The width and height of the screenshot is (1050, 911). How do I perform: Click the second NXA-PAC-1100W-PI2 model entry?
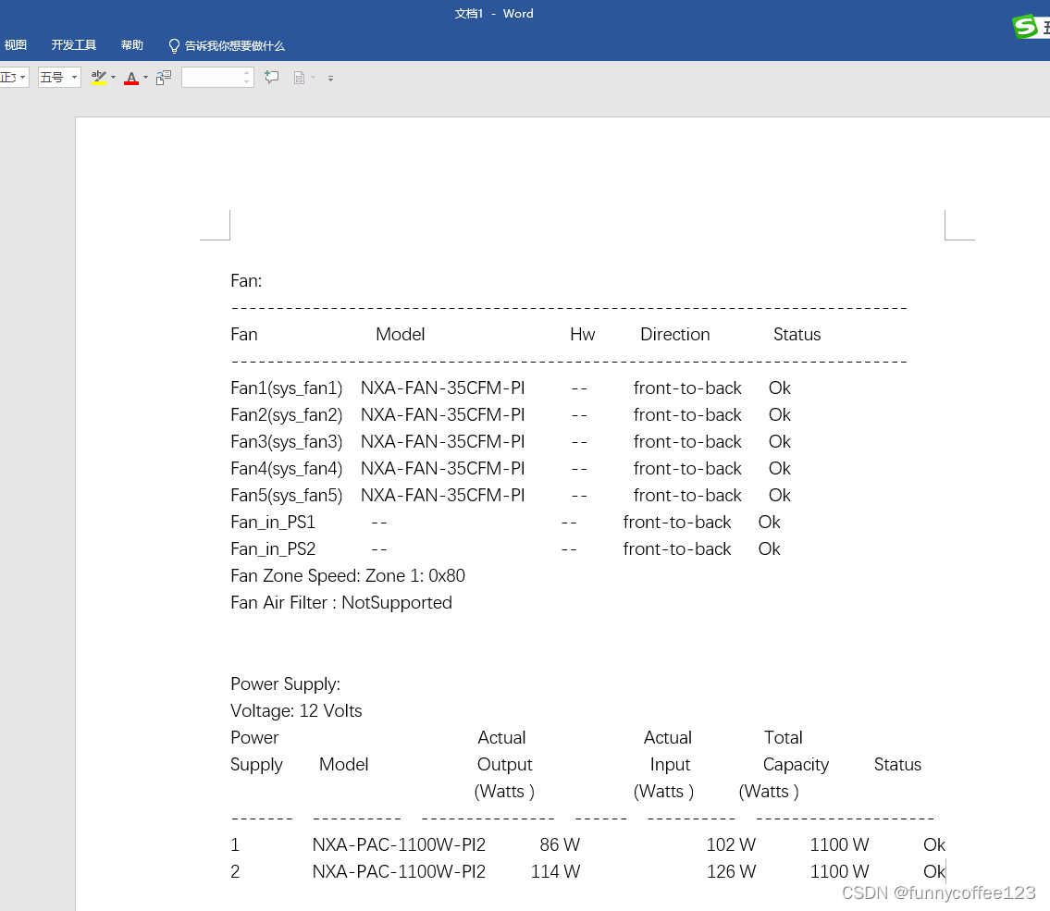pos(399,871)
